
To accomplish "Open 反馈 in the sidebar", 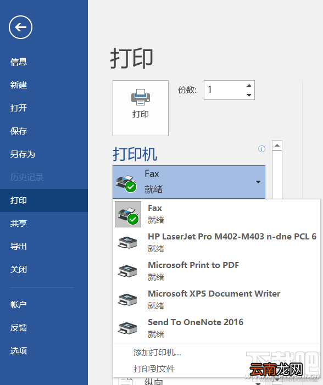I will [19, 327].
